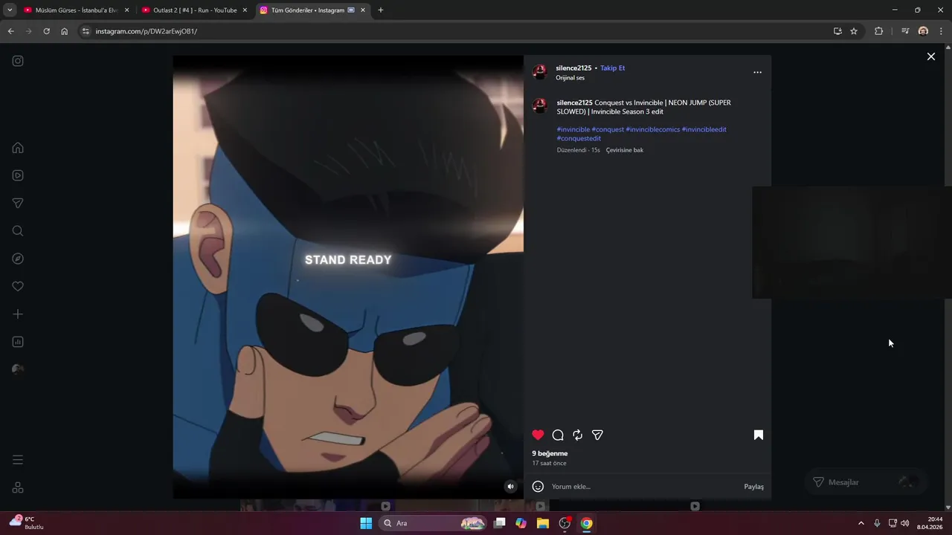This screenshot has width=952, height=535.
Task: Open Direct messages from the sidebar
Action: point(18,203)
